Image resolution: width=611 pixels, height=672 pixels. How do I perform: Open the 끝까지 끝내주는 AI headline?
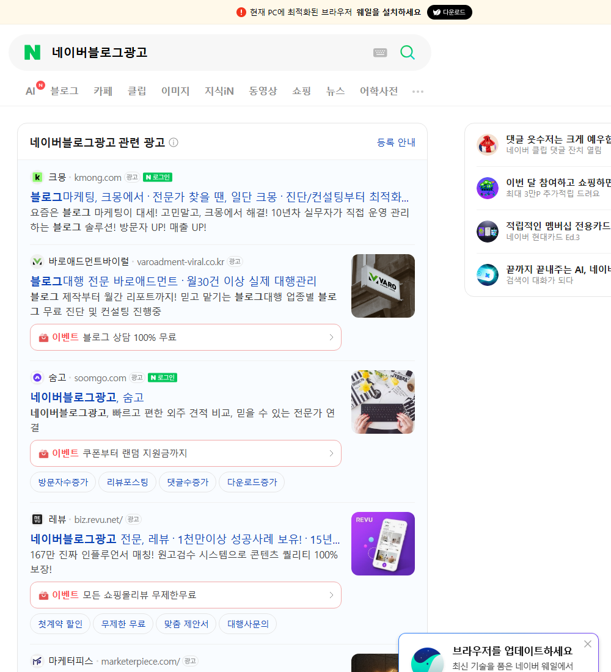(558, 269)
